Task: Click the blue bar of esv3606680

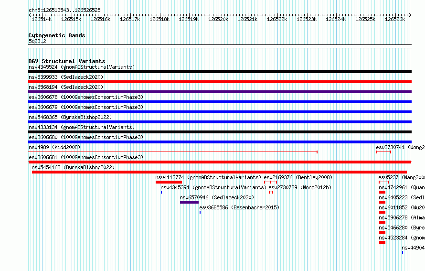Action: 220,142
